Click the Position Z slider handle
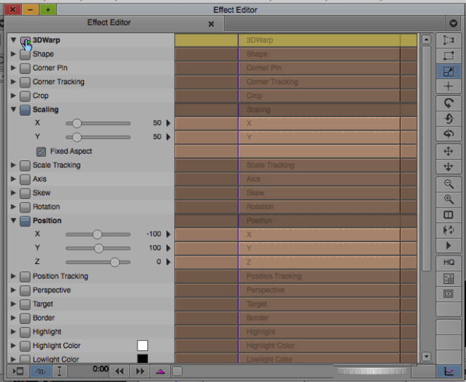Image resolution: width=466 pixels, height=382 pixels. [115, 262]
